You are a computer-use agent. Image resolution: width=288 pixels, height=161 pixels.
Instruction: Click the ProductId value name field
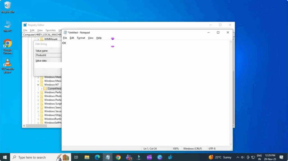click(x=48, y=55)
